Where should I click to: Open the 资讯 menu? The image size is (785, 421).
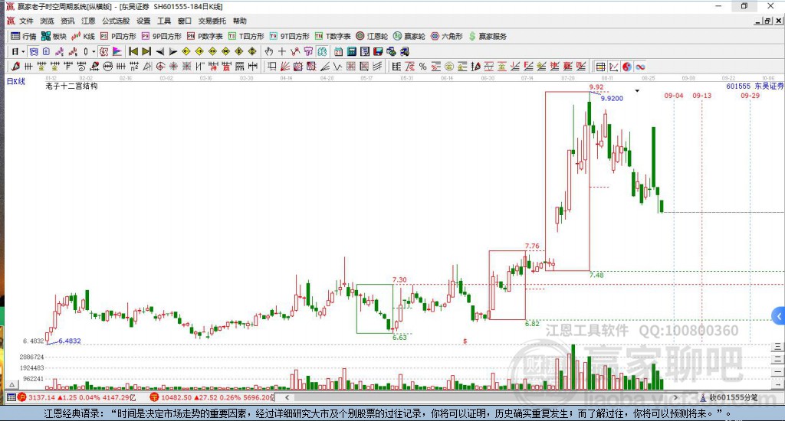[x=67, y=21]
